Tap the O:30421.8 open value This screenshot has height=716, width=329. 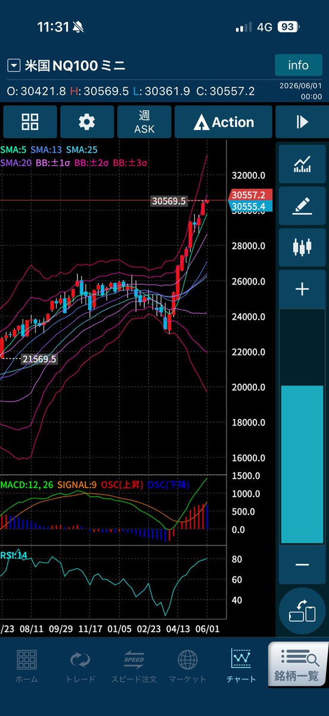[x=36, y=91]
